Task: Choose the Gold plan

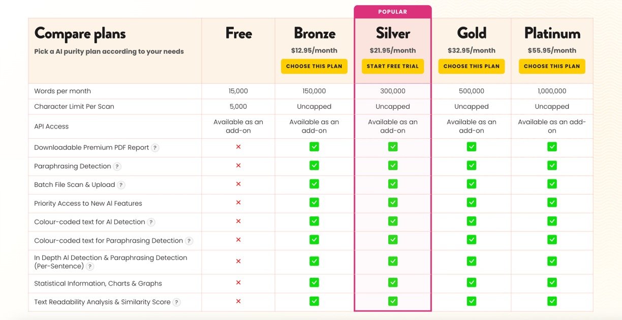Action: [x=472, y=66]
